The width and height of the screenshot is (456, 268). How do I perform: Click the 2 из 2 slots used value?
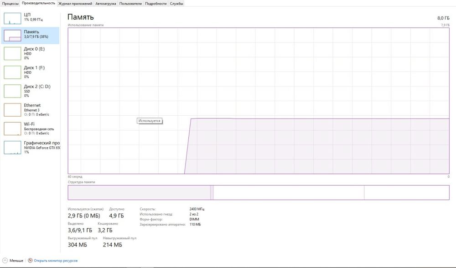(194, 214)
